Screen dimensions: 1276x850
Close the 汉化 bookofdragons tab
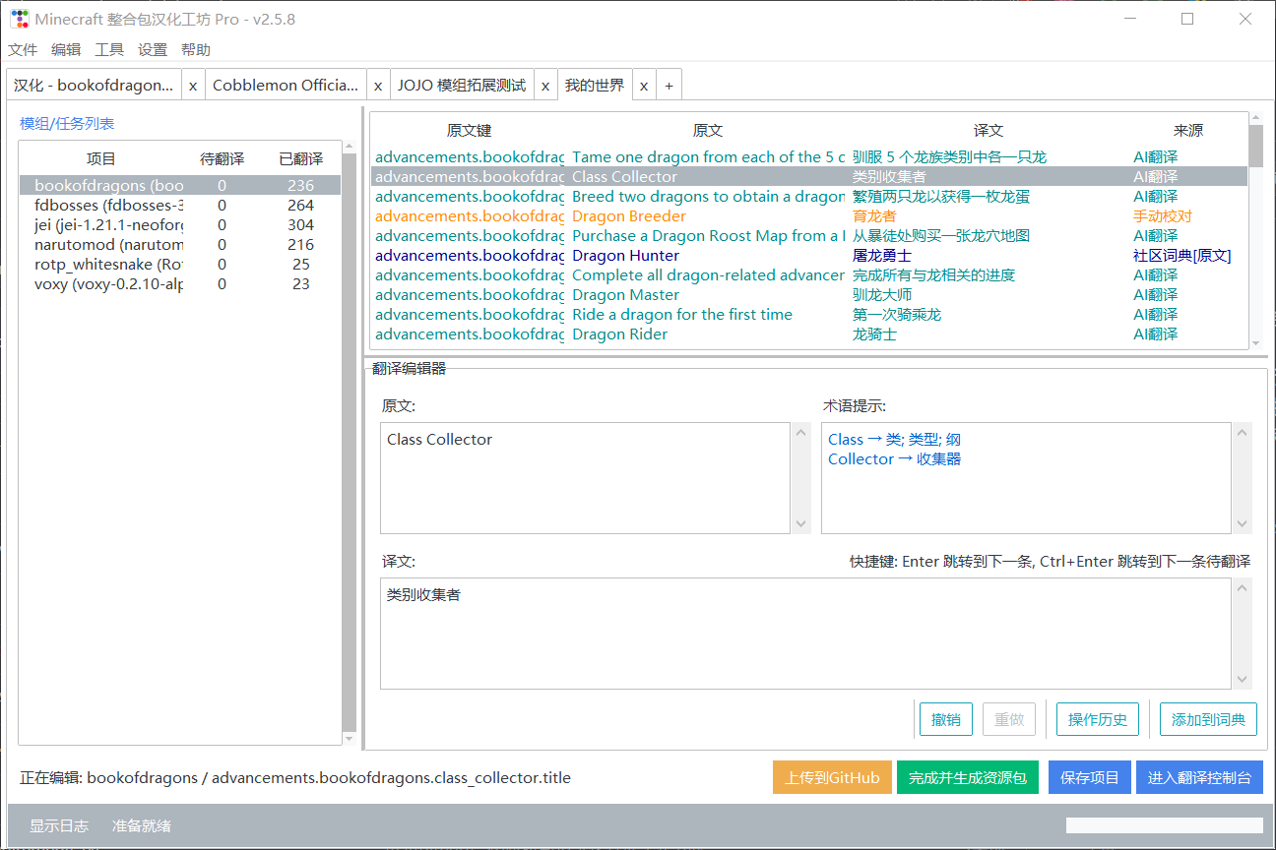point(193,86)
